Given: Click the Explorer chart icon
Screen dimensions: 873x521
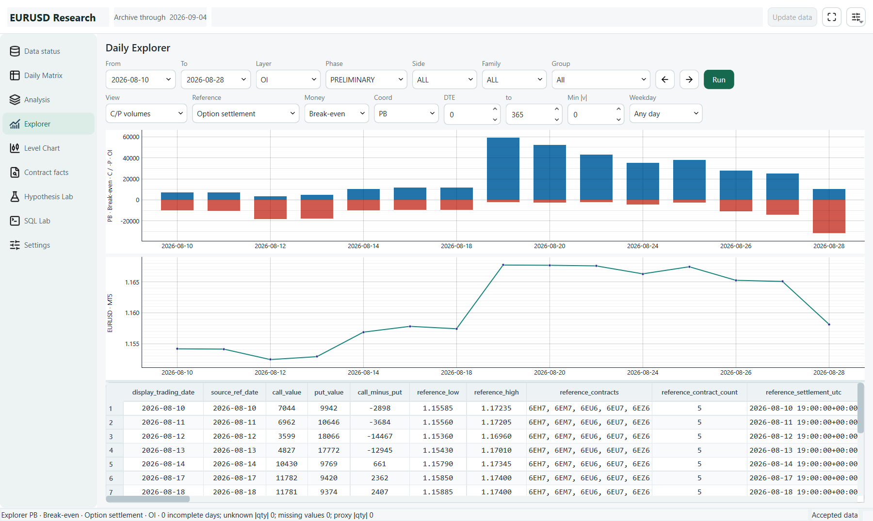Looking at the screenshot, I should tap(15, 124).
